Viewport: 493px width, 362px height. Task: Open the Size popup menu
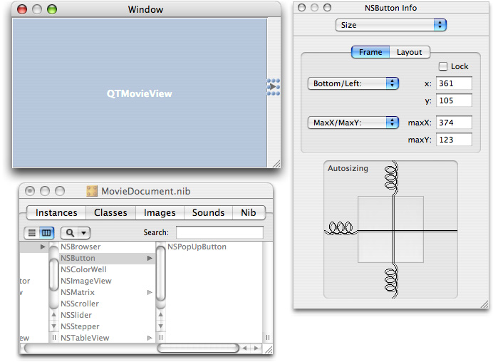[x=391, y=25]
